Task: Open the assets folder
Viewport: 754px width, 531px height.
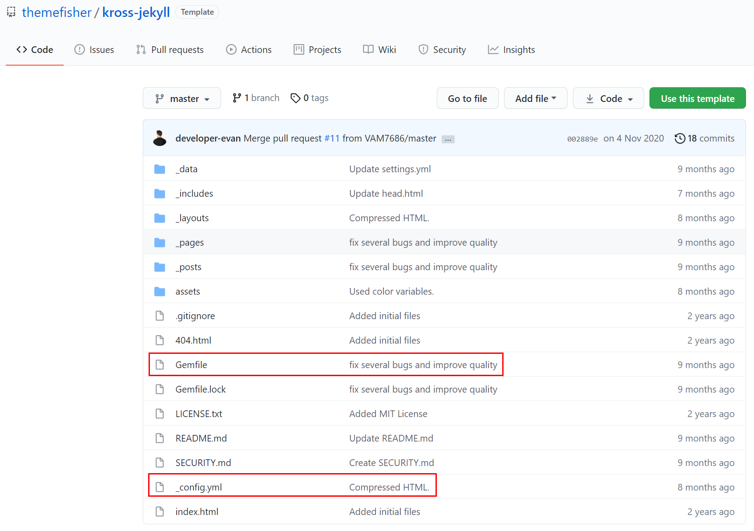Action: pos(188,292)
